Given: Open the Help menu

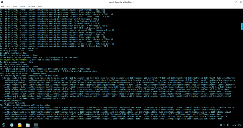Looking at the screenshot, I should pyautogui.click(x=40, y=6).
